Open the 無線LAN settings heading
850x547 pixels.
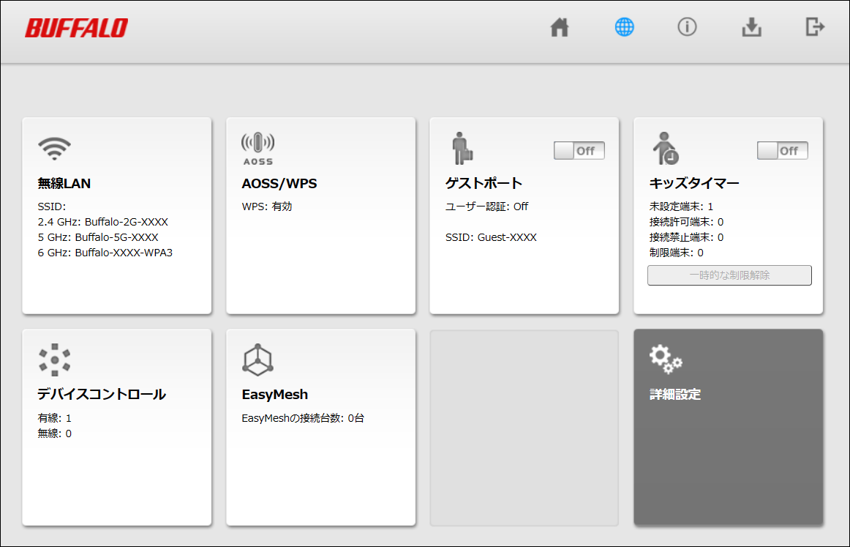pos(64,184)
